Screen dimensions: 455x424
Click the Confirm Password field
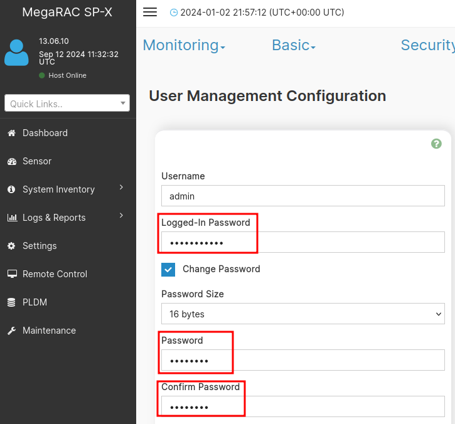pyautogui.click(x=302, y=406)
